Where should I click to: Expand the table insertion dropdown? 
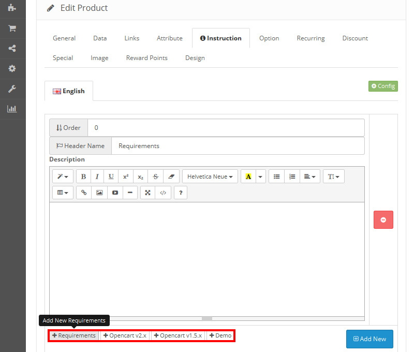[x=63, y=193]
